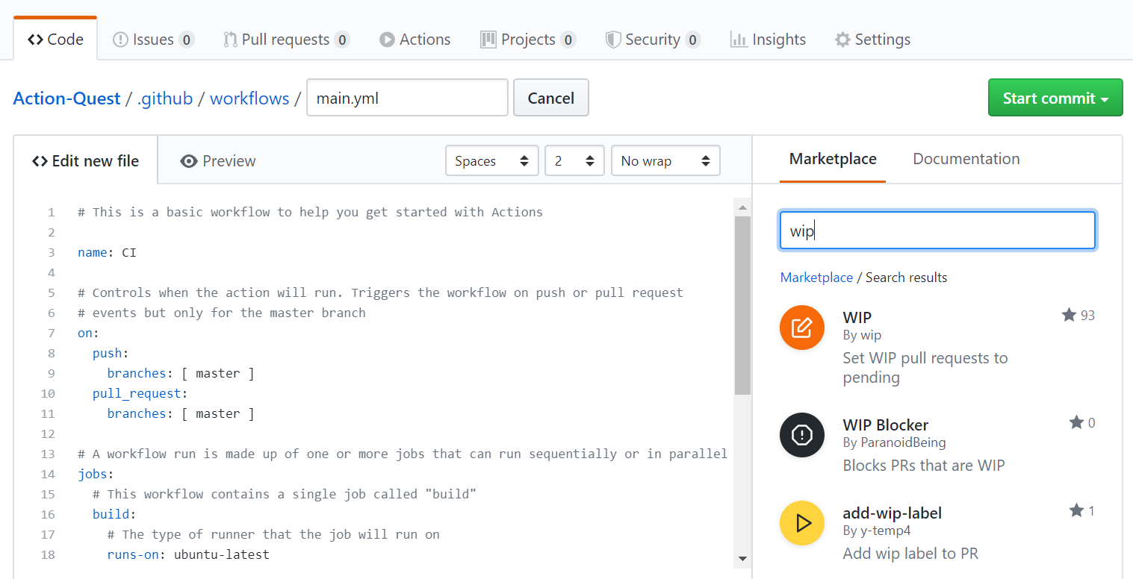The width and height of the screenshot is (1133, 579).
Task: Click the "push:" line in editor
Action: coord(111,353)
